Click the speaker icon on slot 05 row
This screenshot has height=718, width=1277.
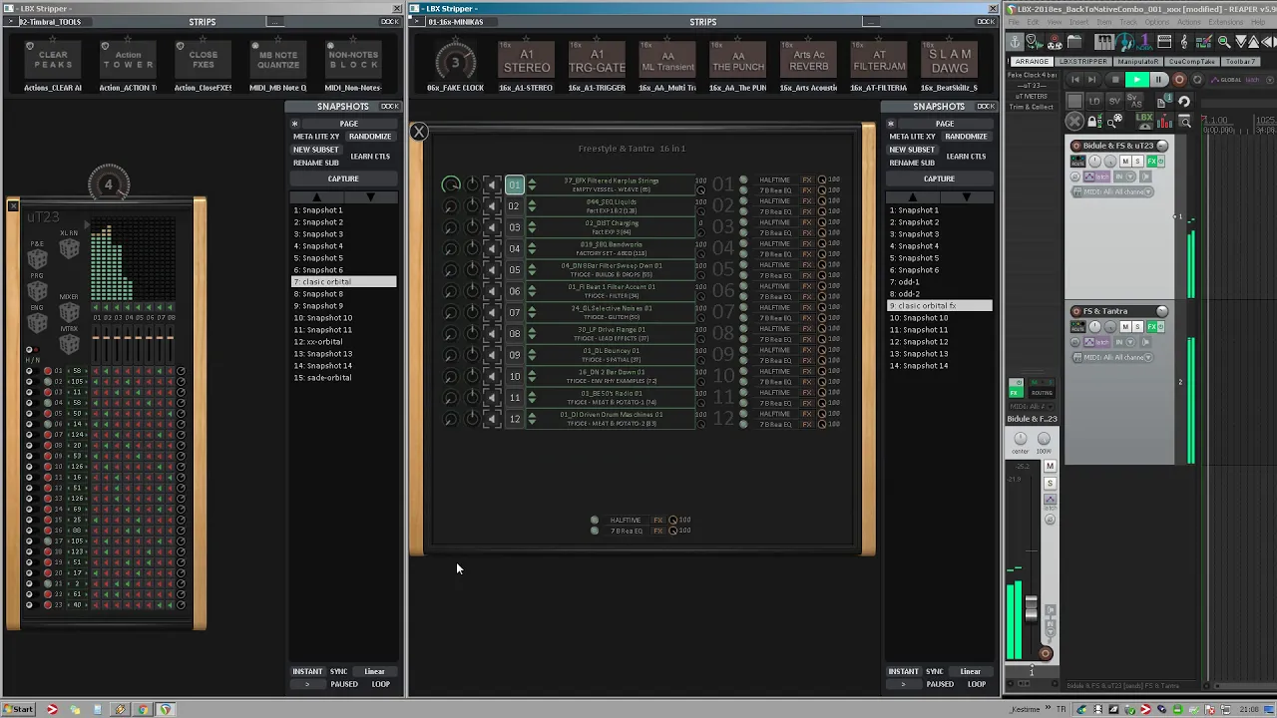point(492,269)
